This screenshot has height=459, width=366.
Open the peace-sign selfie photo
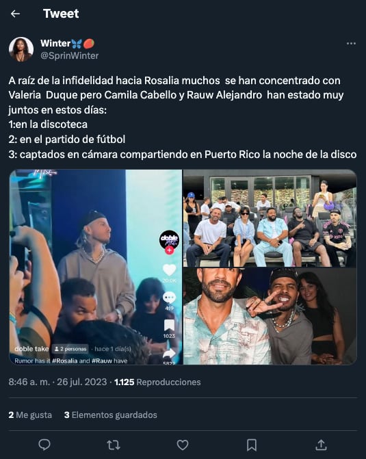[x=270, y=317]
